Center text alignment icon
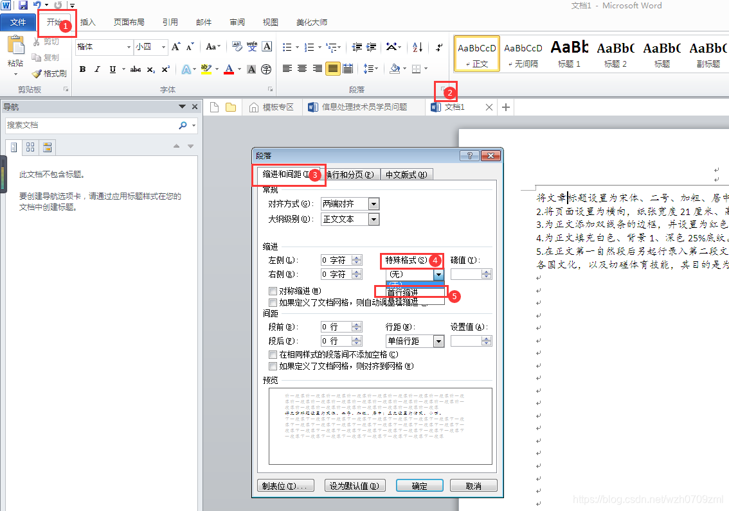The width and height of the screenshot is (729, 511). click(x=302, y=69)
